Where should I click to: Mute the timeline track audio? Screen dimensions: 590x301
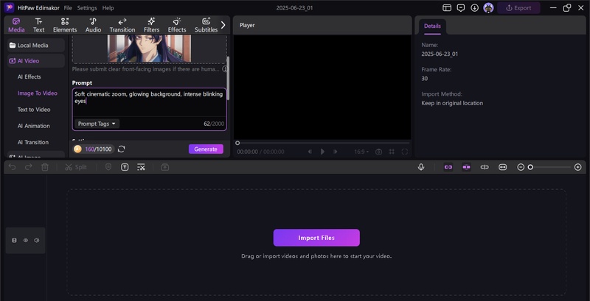pyautogui.click(x=36, y=240)
